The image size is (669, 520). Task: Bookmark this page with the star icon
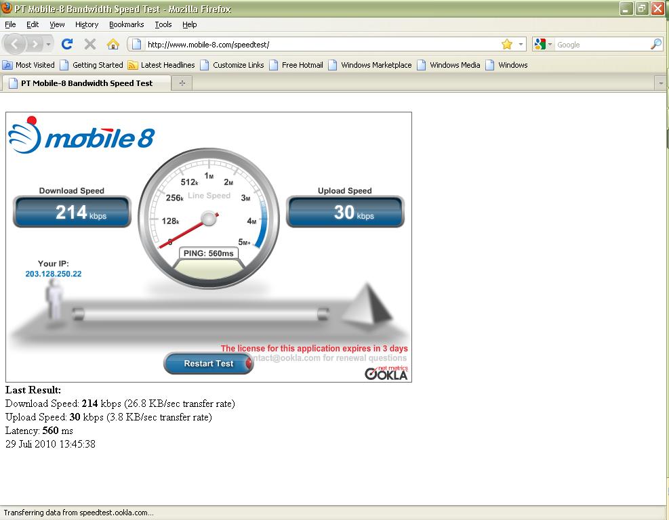507,44
